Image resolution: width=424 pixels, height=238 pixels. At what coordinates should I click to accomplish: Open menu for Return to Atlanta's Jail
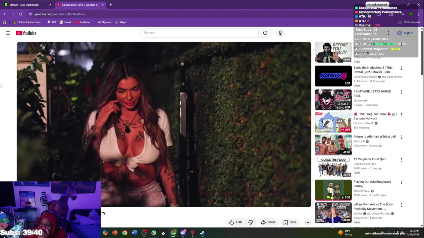[x=401, y=137]
